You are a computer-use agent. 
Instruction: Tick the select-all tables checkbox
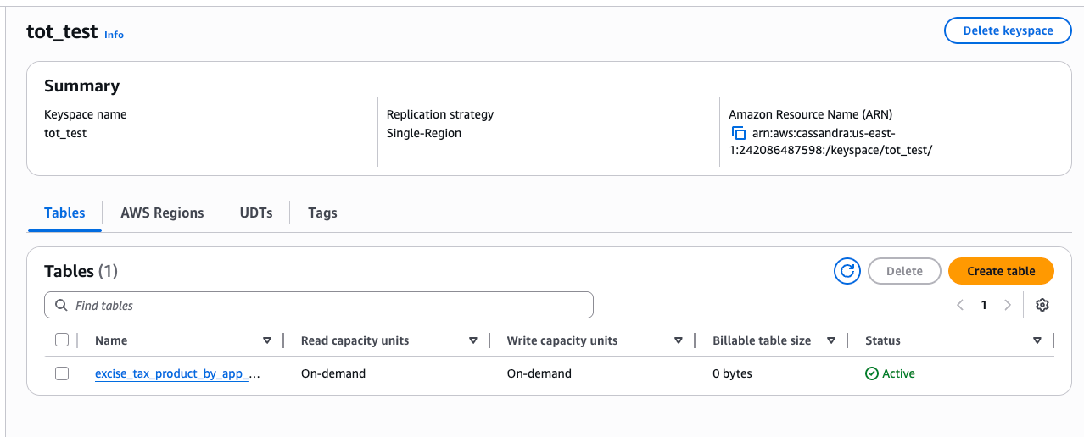click(62, 340)
